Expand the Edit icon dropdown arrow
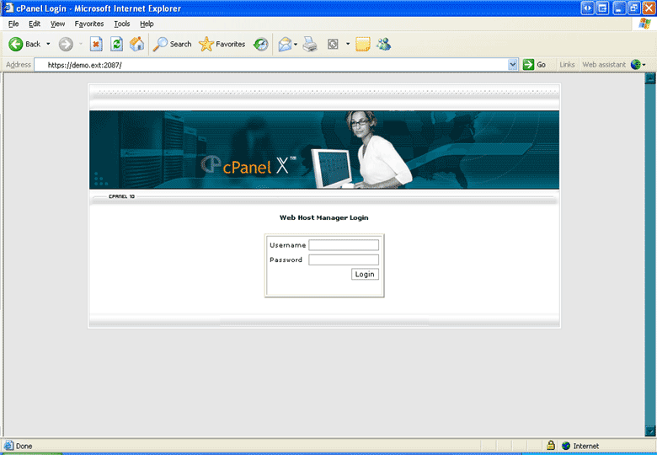The height and width of the screenshot is (455, 657). tap(348, 44)
